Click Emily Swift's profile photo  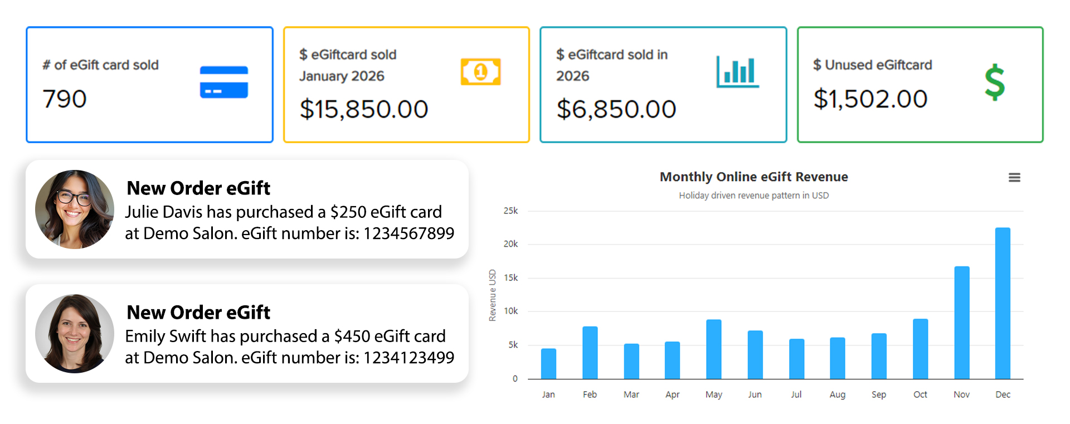[75, 334]
